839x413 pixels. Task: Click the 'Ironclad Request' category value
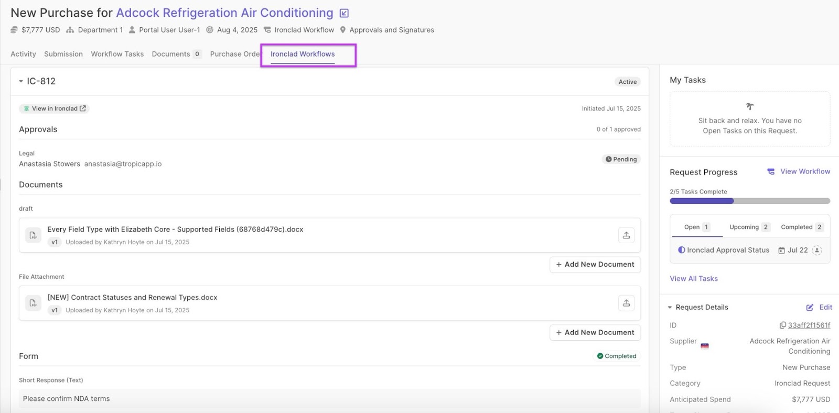pos(802,384)
